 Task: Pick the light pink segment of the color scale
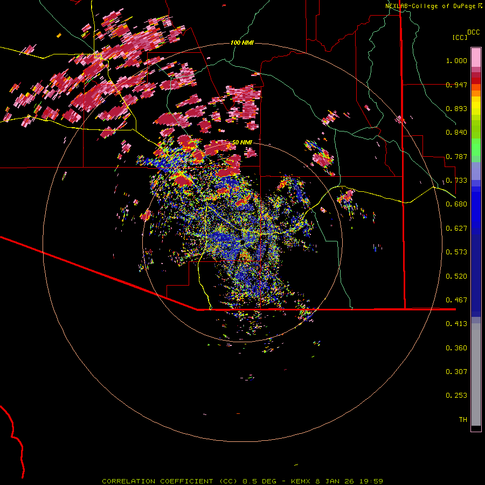pos(476,57)
